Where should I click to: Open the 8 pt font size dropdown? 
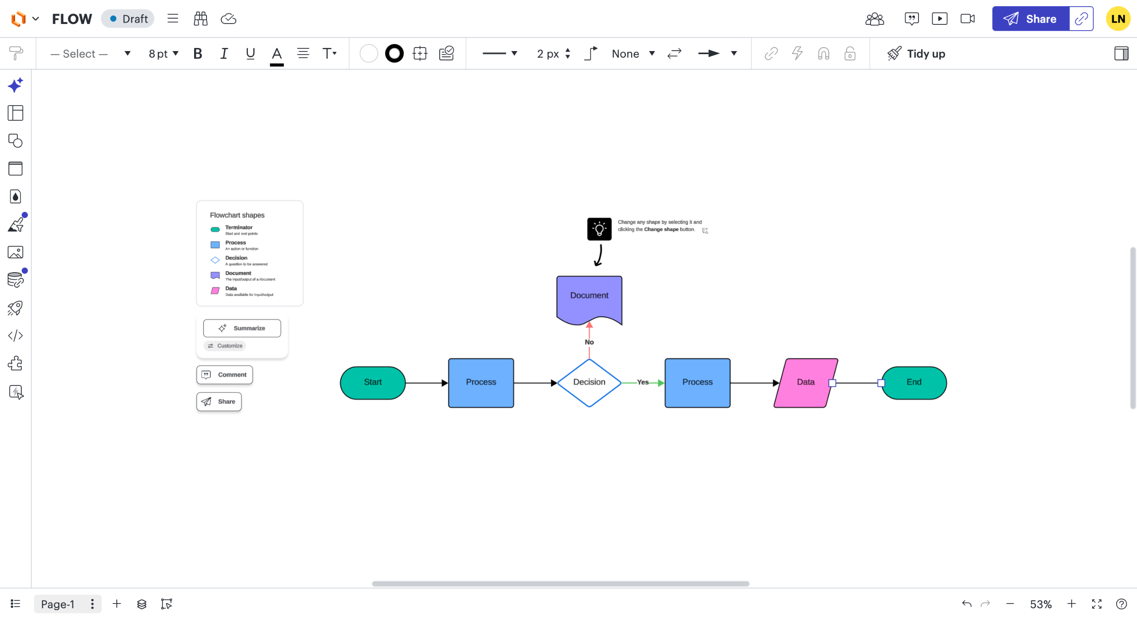163,54
